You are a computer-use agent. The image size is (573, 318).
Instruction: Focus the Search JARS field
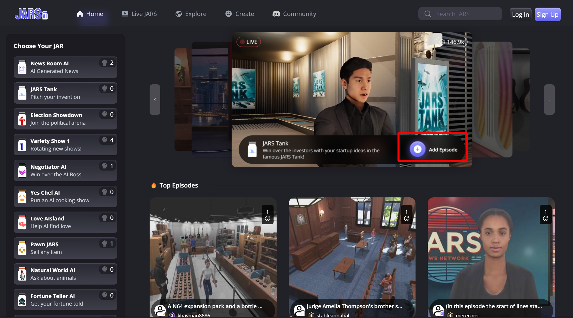pos(460,14)
